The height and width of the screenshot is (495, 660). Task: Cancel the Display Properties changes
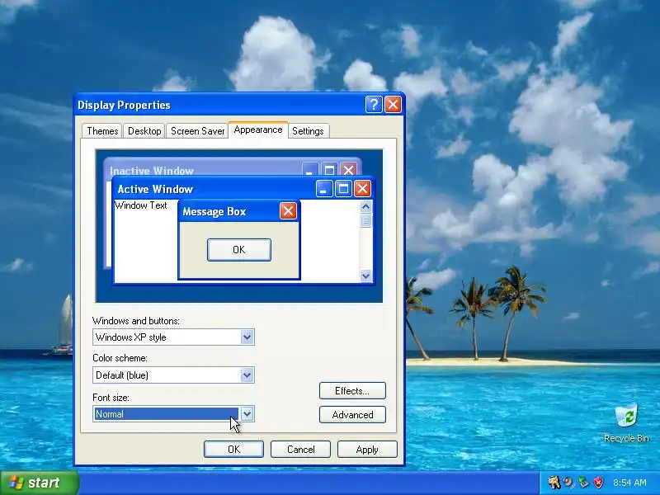tap(300, 449)
